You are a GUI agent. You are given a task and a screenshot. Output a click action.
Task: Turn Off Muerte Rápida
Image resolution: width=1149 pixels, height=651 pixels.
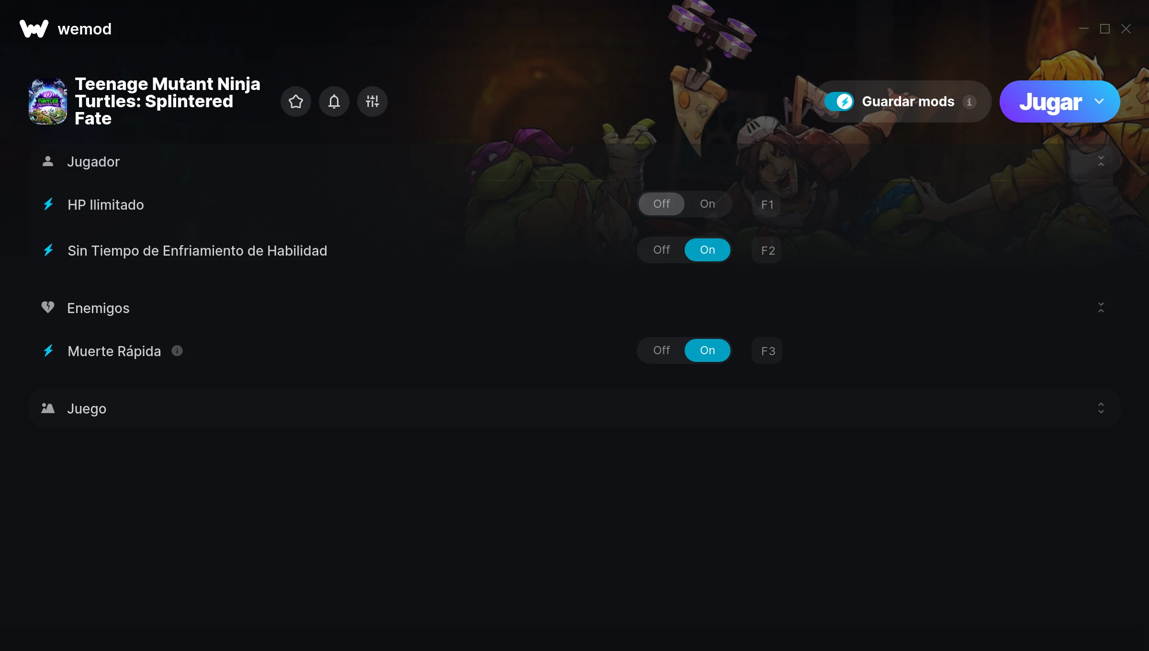pyautogui.click(x=662, y=350)
